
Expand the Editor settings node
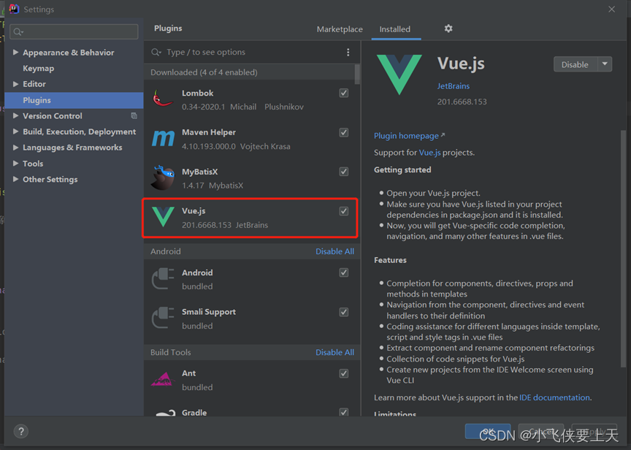click(15, 84)
